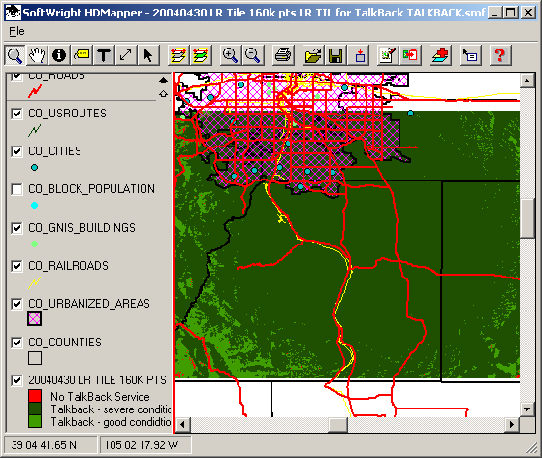Image resolution: width=542 pixels, height=458 pixels.
Task: Click the CO_URBANIZED_AREAS layer name
Action: (89, 304)
